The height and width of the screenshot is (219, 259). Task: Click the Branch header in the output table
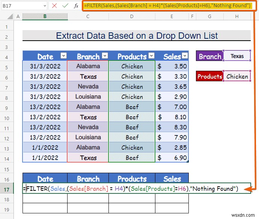point(88,178)
